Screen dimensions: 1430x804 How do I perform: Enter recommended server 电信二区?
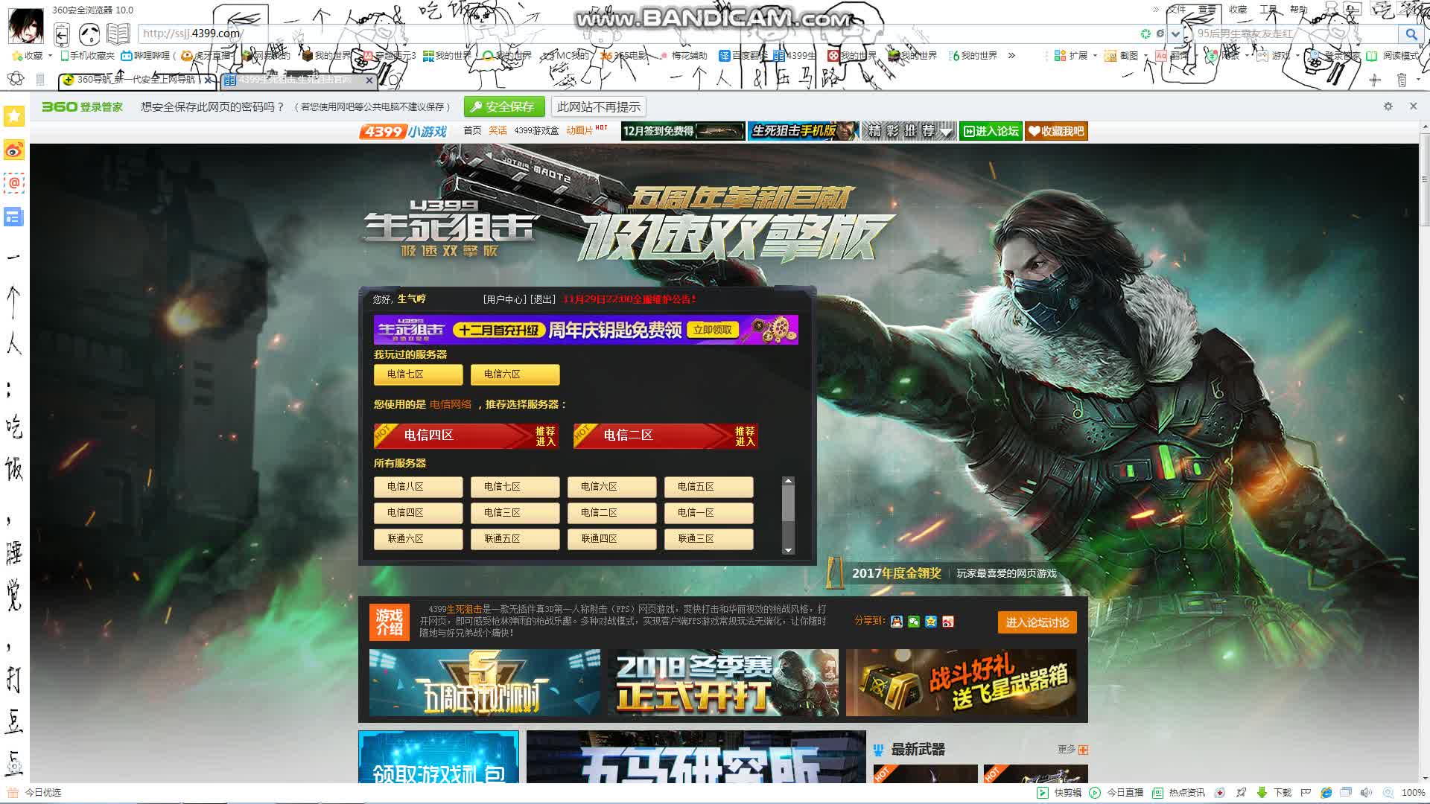coord(666,435)
